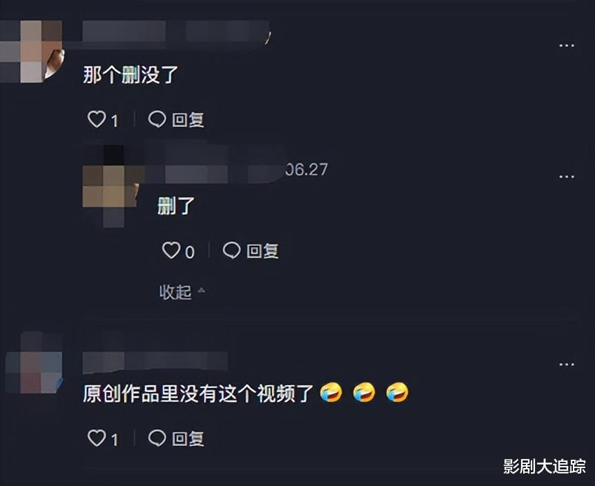This screenshot has height=486, width=595.
Task: Like the "删了" reply with heart icon
Action: coord(170,251)
